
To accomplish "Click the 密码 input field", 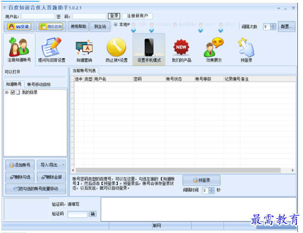I will pos(89,16).
